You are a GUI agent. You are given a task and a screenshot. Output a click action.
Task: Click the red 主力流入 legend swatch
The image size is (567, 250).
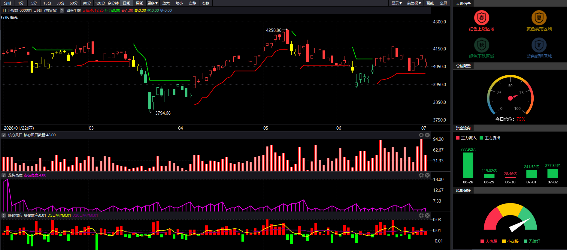(458, 138)
